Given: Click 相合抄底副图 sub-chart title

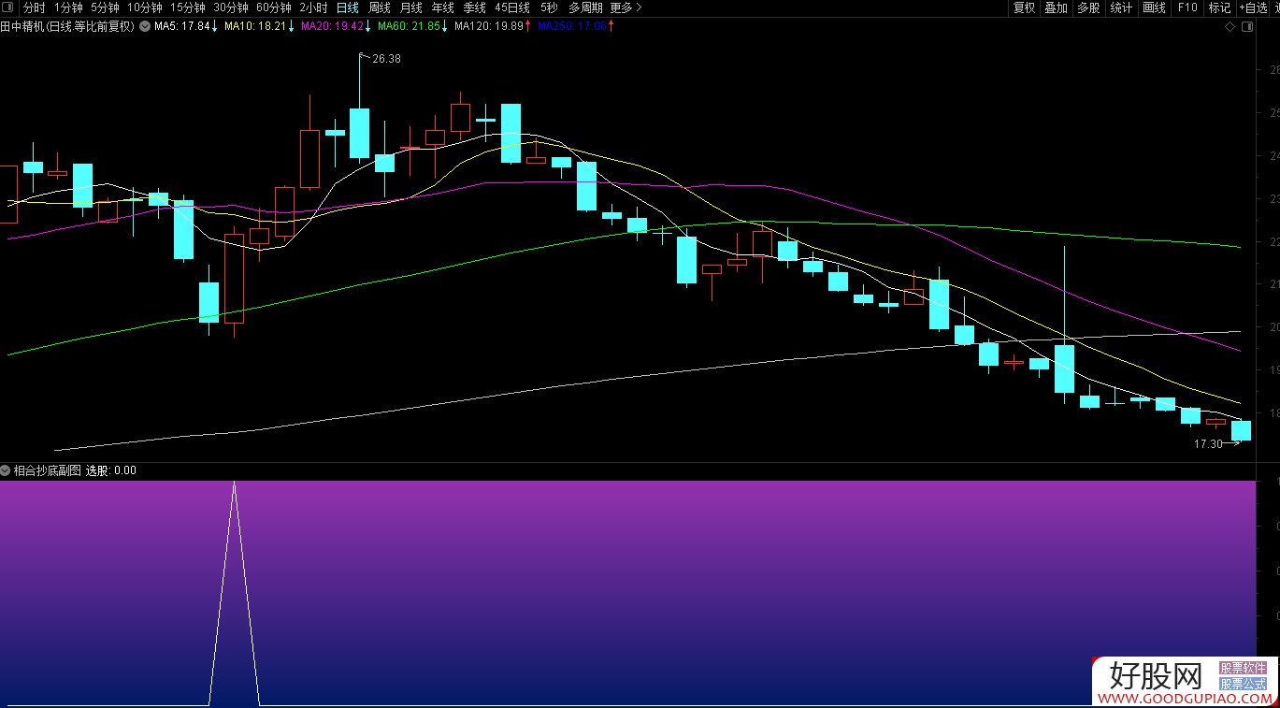Looking at the screenshot, I should (x=47, y=470).
